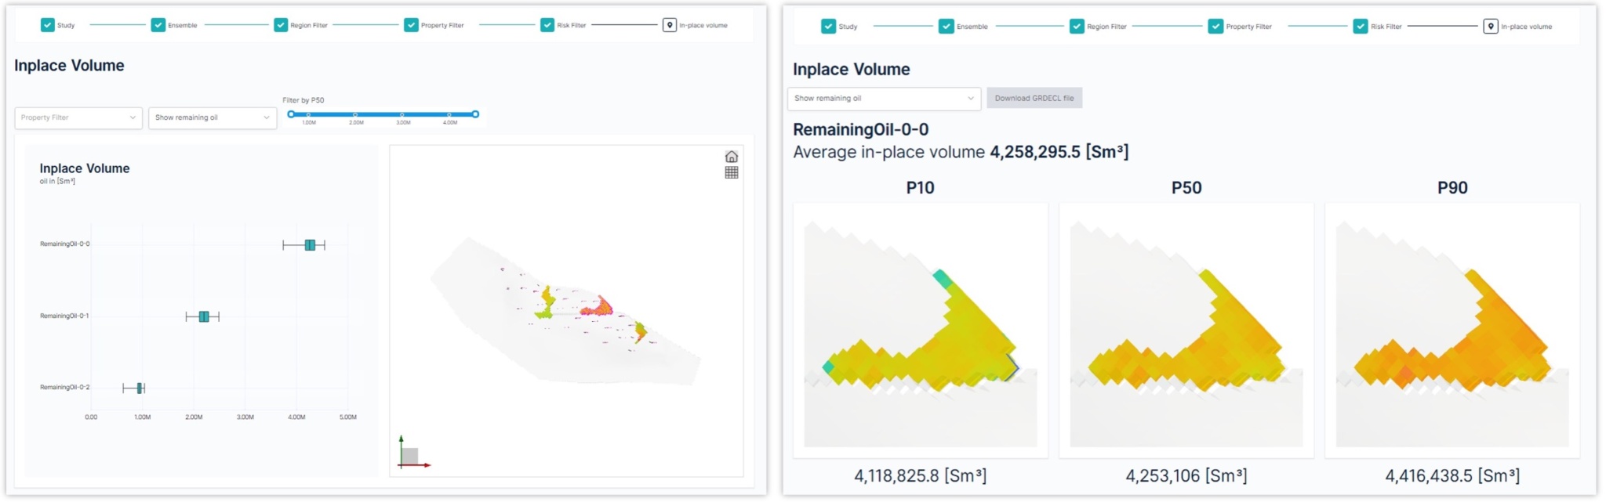
Task: Click the RemainingOil-0-0 box plot marker
Action: pos(310,245)
